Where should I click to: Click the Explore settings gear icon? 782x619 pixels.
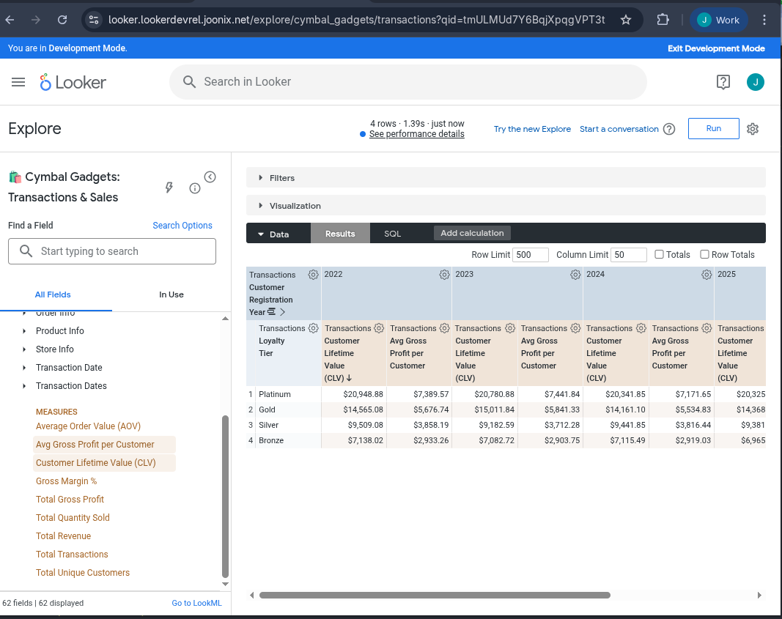(x=753, y=129)
